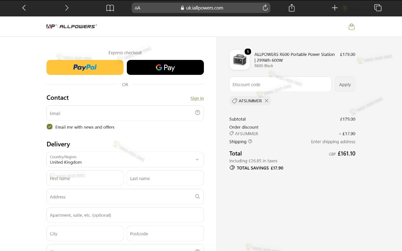402x251 pixels.
Task: Focus the Apartment, suite, etc. field
Action: click(125, 215)
